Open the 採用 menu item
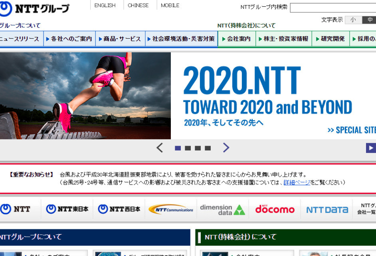 click(x=363, y=39)
